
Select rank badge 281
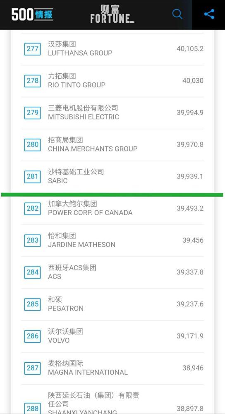pos(32,176)
